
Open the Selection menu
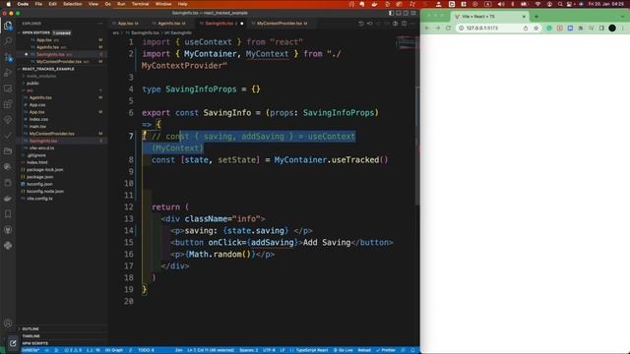click(72, 4)
